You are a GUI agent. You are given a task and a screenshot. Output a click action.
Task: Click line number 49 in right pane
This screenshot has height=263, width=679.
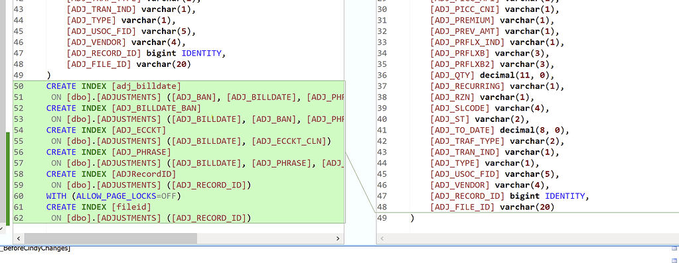pyautogui.click(x=381, y=218)
